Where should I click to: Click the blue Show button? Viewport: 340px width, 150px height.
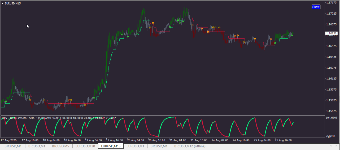(316, 7)
